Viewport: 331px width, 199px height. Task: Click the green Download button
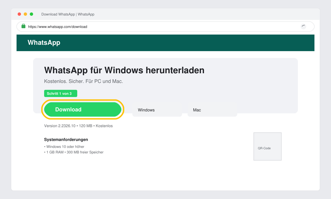coord(83,109)
